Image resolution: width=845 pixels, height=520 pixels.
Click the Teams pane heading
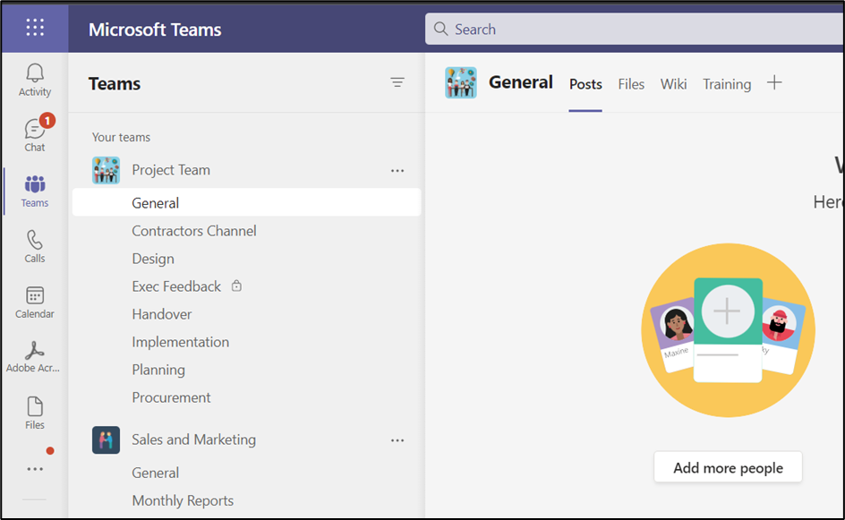115,83
